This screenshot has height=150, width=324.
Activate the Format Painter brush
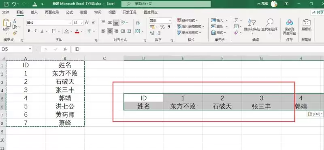tap(15, 33)
